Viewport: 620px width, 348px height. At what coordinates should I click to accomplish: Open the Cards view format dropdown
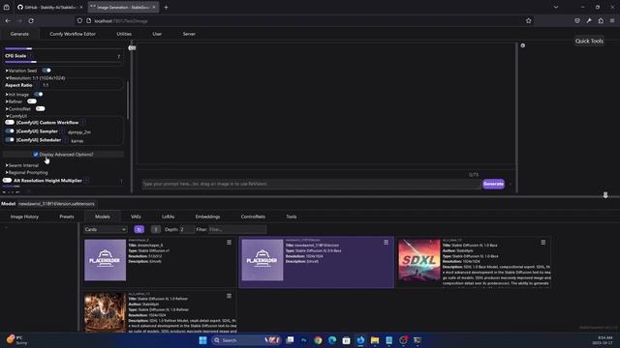click(106, 229)
